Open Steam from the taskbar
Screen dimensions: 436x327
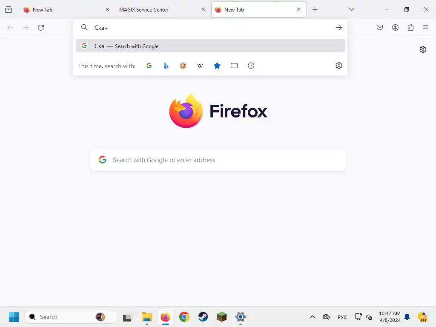click(203, 317)
